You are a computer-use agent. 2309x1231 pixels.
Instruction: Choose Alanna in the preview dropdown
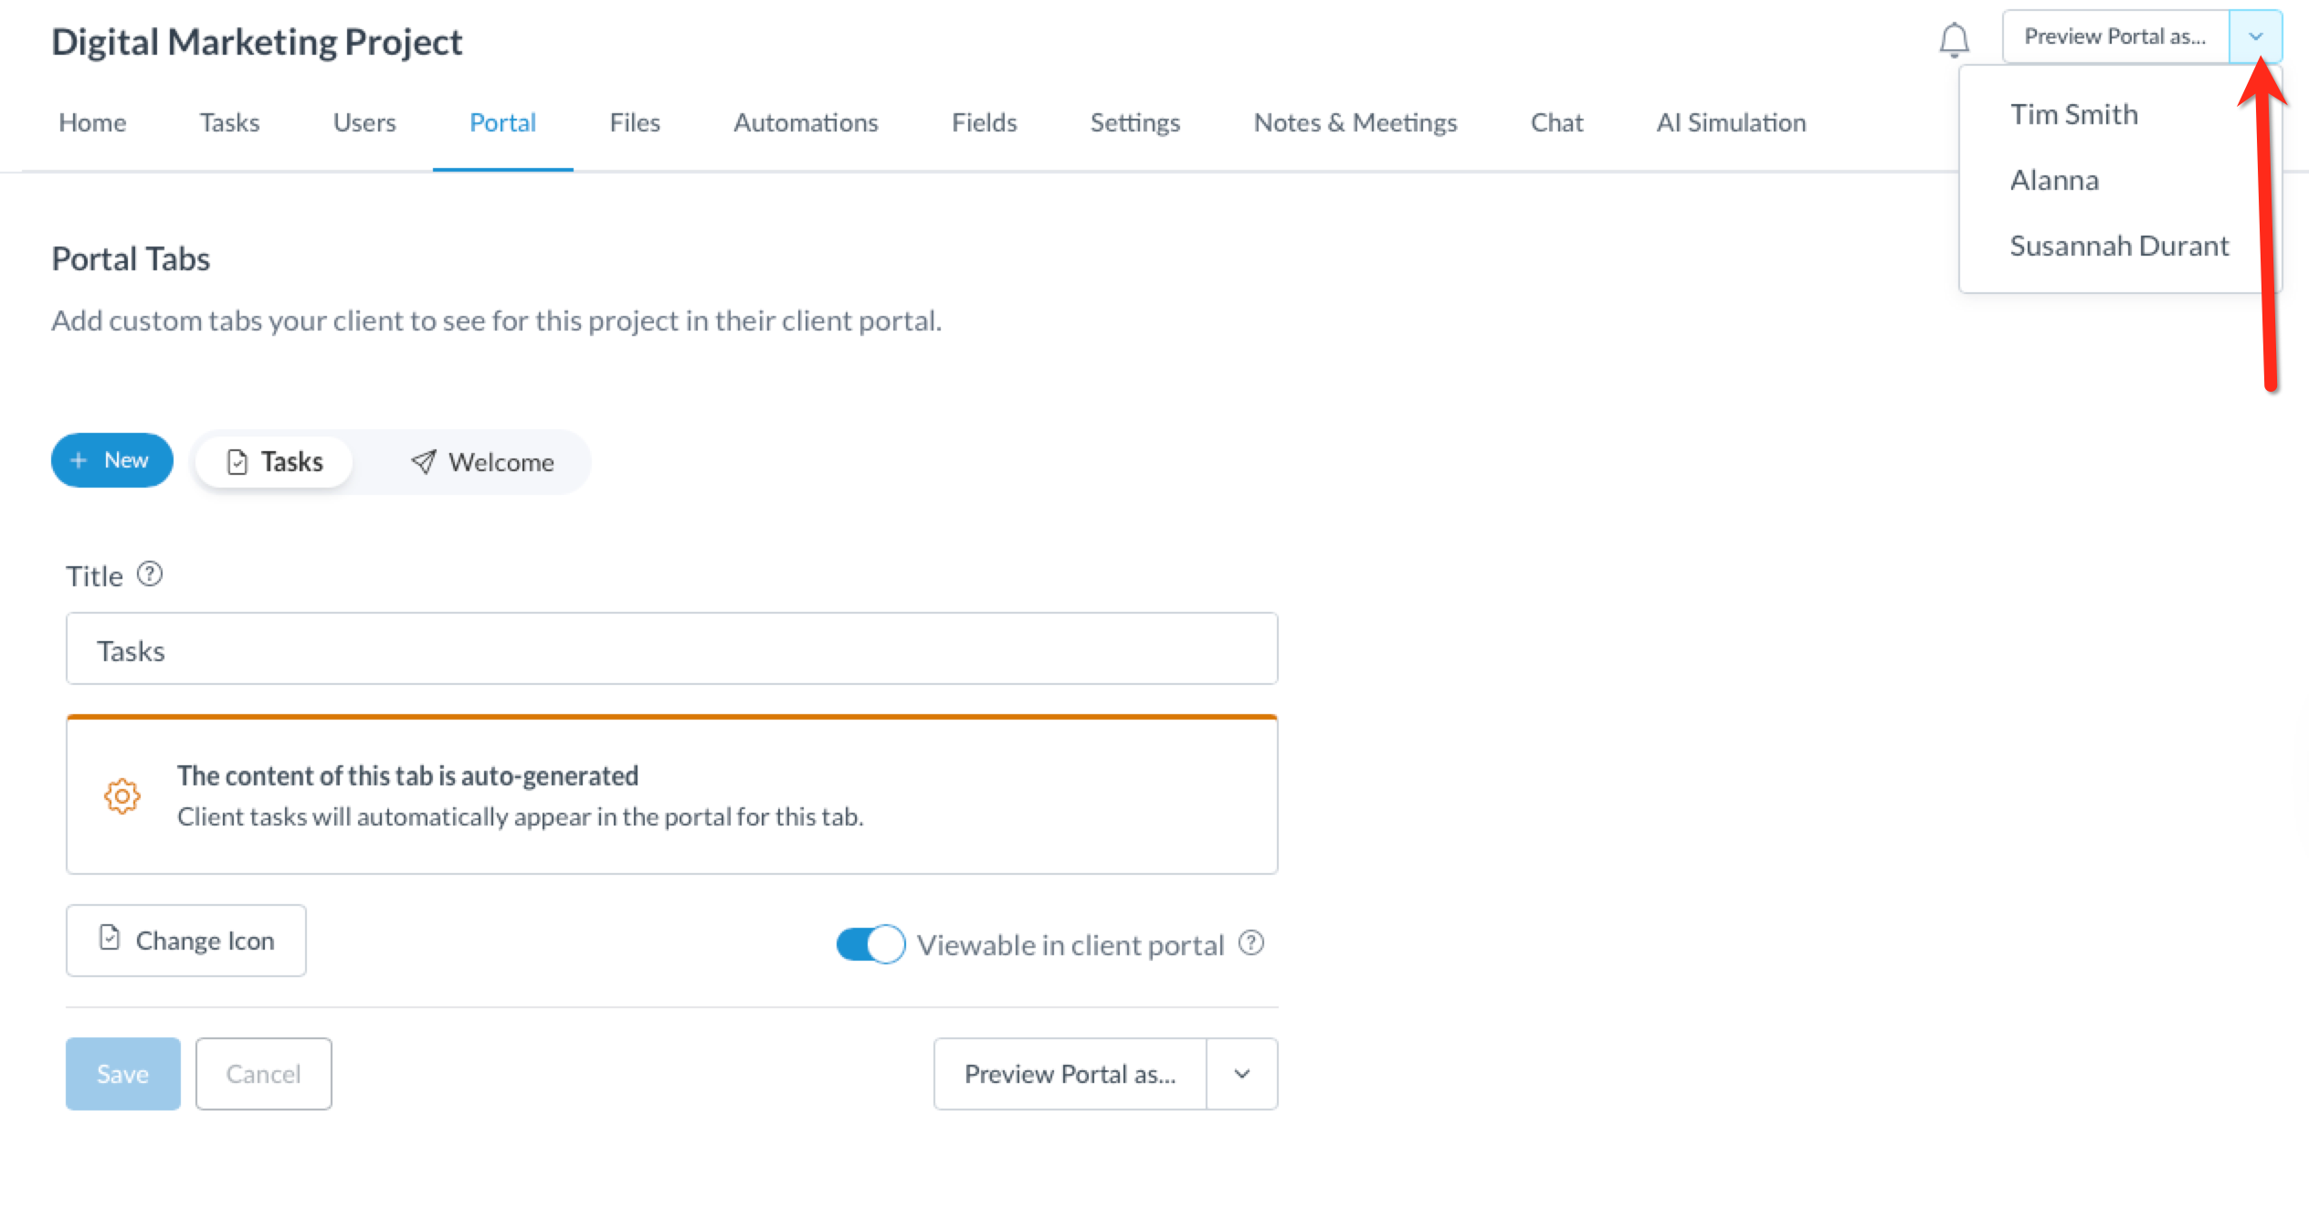pos(2054,180)
